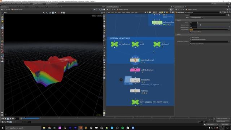Open Zoom from the taskbar
231x130 pixels.
(x=133, y=128)
